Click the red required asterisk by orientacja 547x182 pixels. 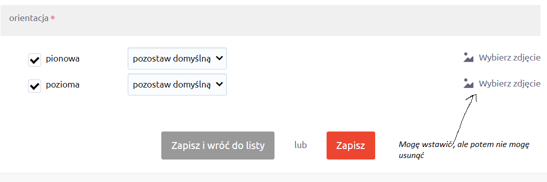(53, 17)
